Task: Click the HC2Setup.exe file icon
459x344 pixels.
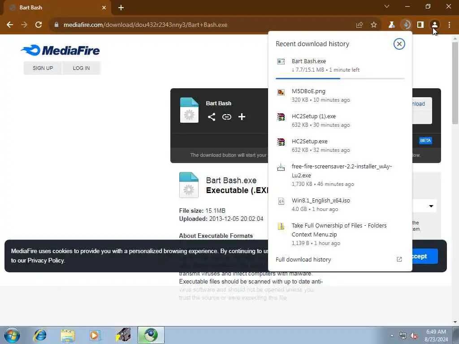Action: click(x=281, y=142)
